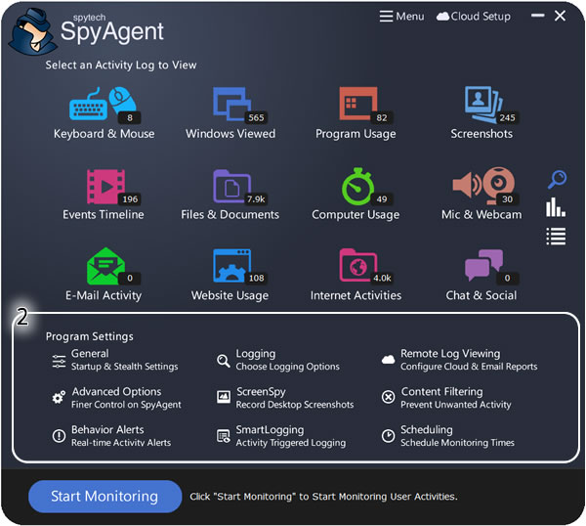Click the Screenshots label
The height and width of the screenshot is (526, 586).
click(481, 134)
